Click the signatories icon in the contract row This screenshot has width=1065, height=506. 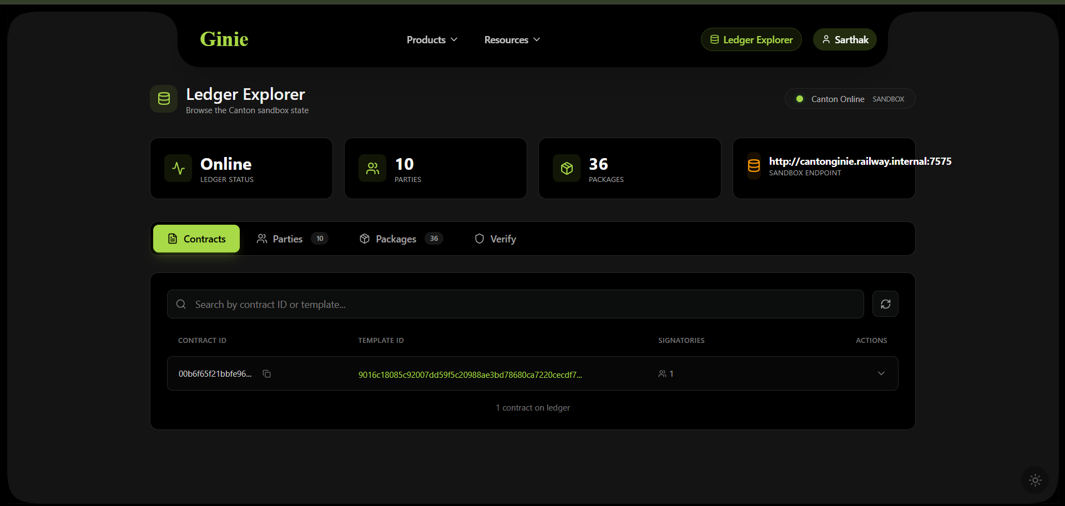click(x=662, y=374)
